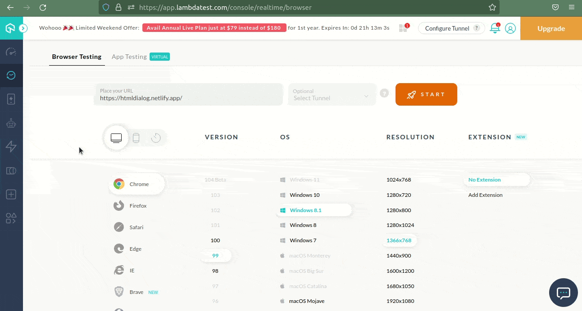Click the visual comparison icon in sidebar
The width and height of the screenshot is (582, 311).
12,170
